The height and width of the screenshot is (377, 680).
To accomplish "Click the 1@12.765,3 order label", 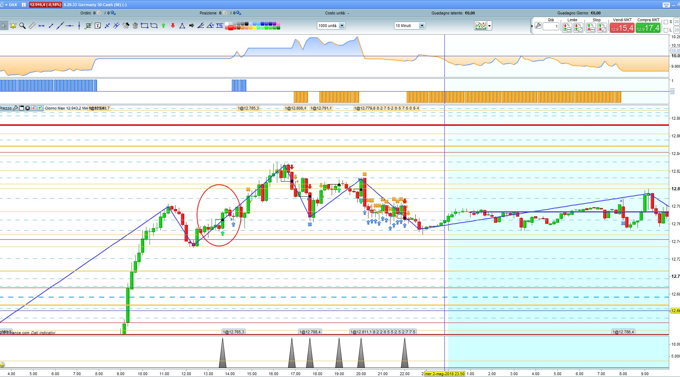I will coord(234,332).
